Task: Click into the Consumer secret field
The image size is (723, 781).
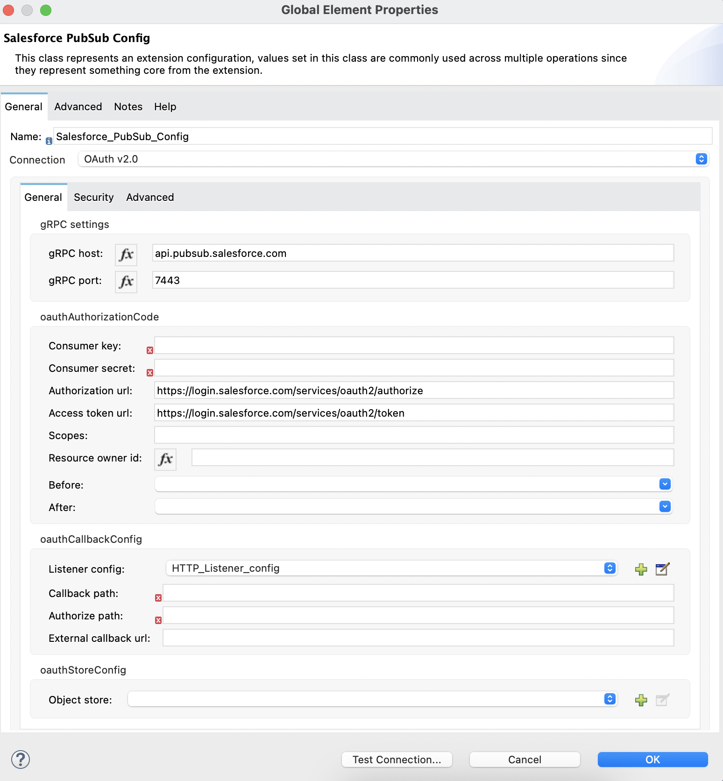Action: [x=414, y=368]
